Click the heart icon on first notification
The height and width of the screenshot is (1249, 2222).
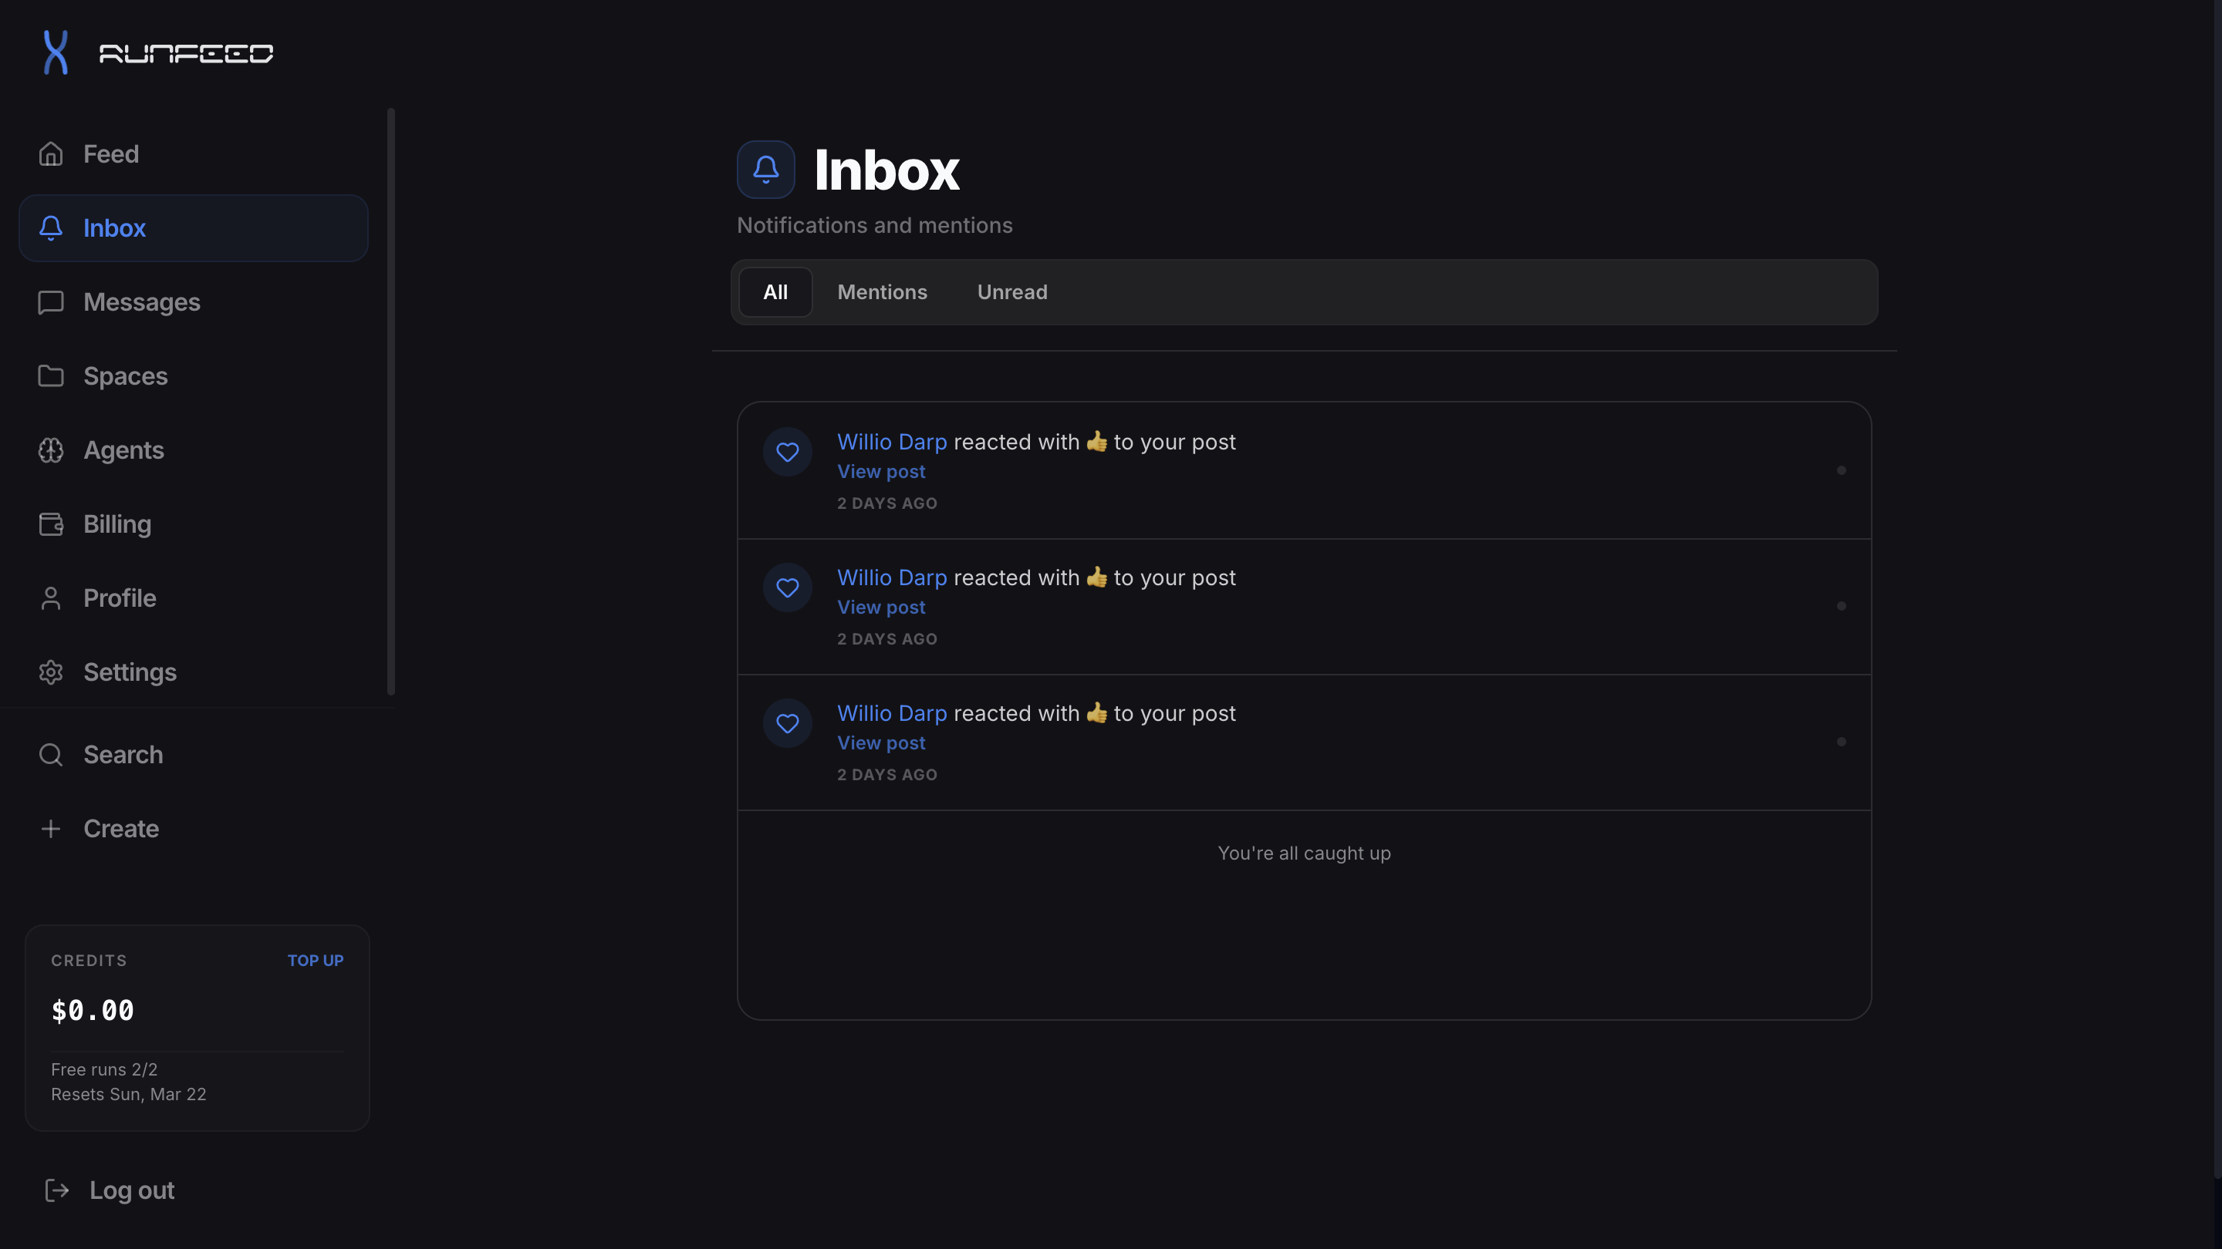(788, 451)
